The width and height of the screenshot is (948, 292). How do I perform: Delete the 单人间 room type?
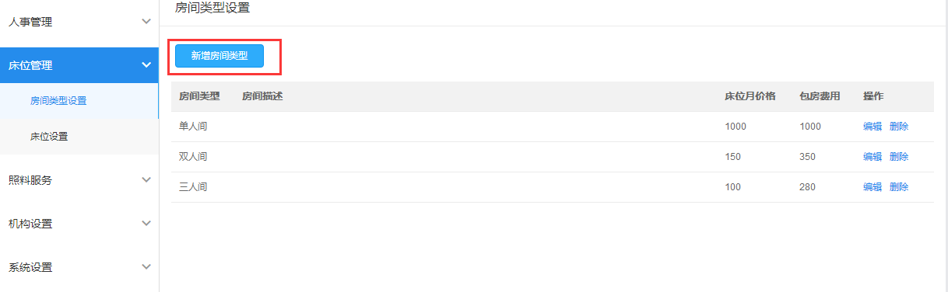[899, 127]
